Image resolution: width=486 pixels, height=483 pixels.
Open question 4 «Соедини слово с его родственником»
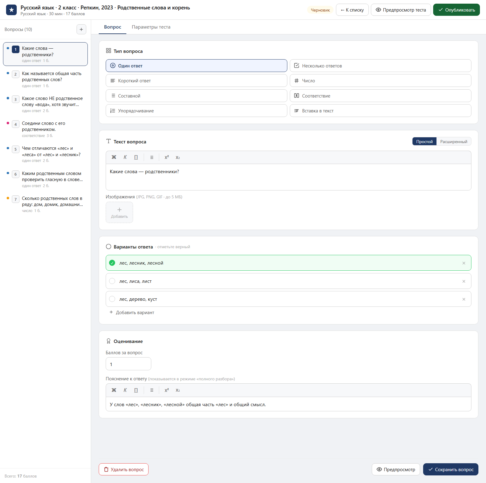45,129
